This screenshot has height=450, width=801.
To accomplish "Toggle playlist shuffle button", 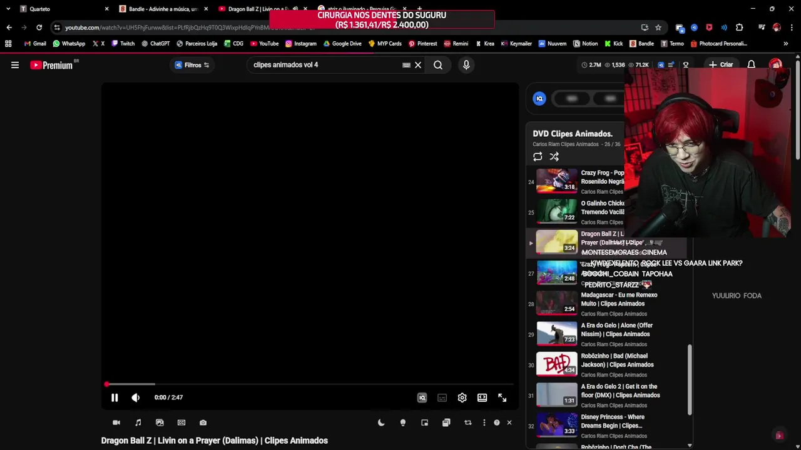I will pos(554,157).
